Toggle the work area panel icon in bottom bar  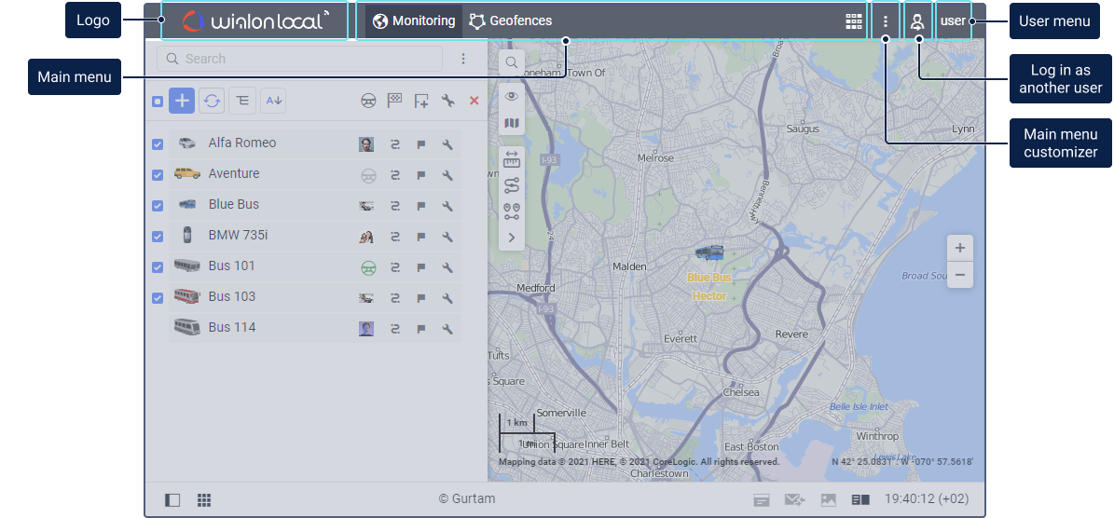click(172, 500)
